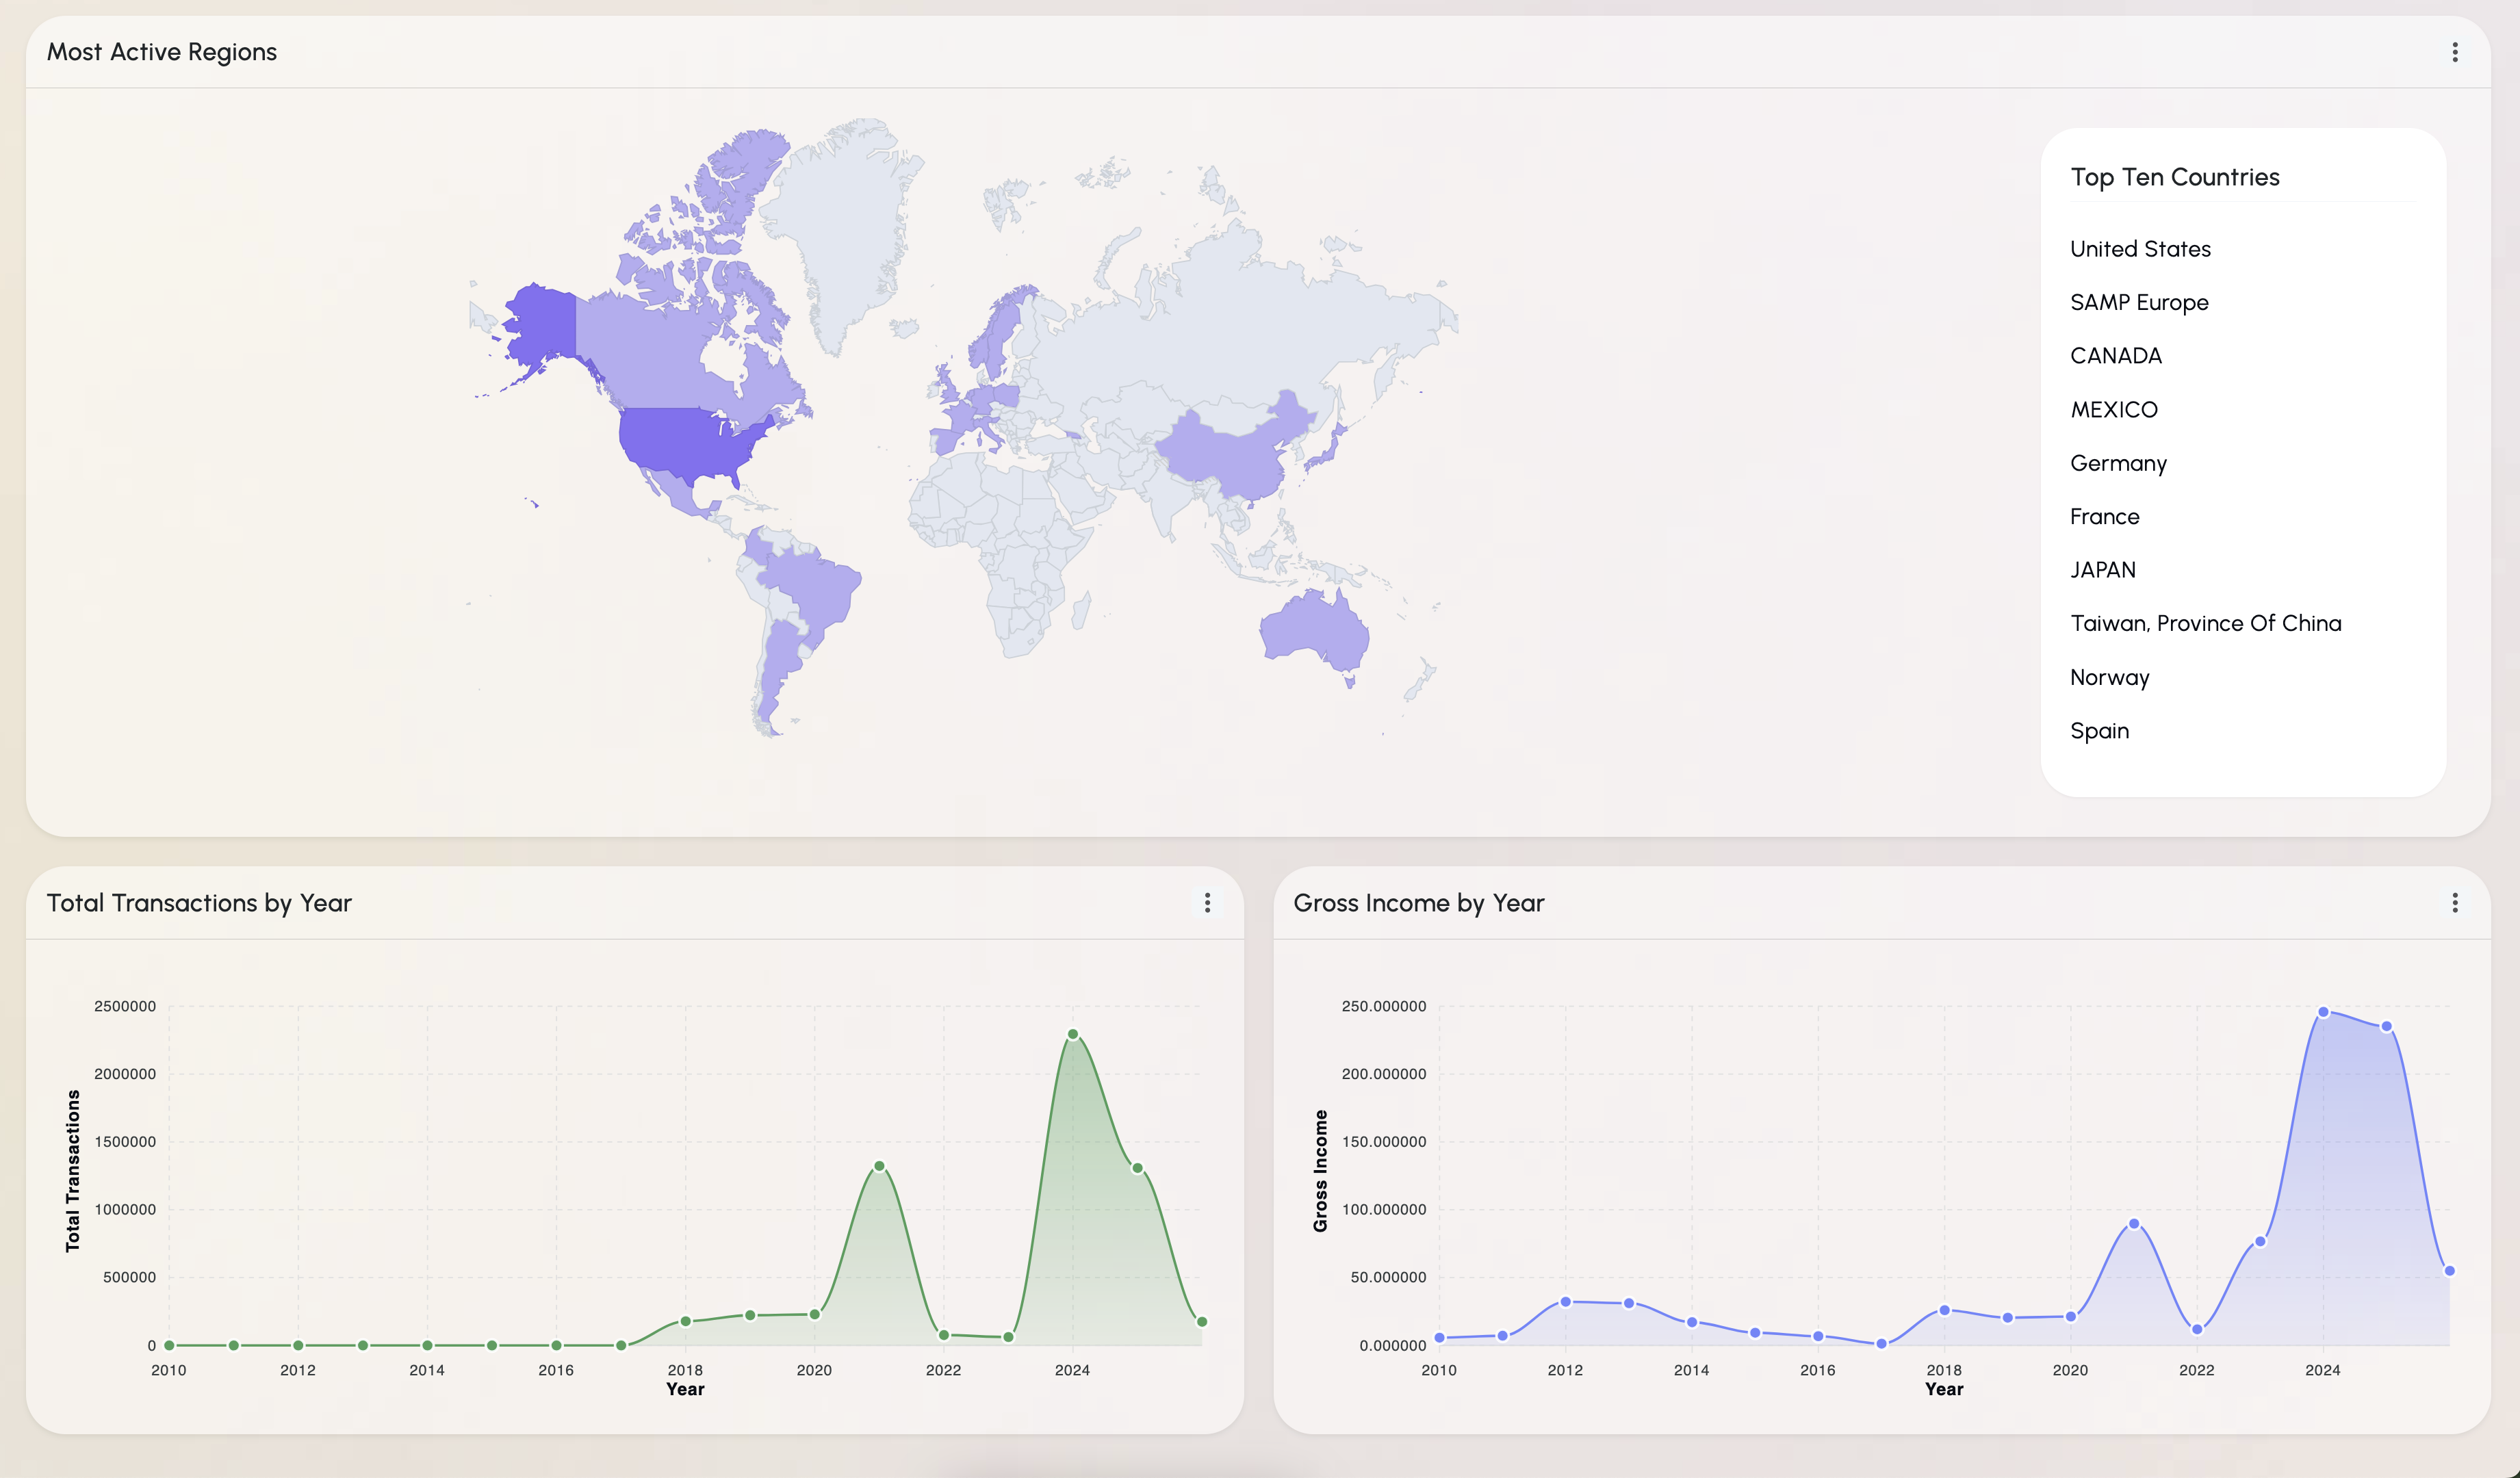Select Taiwan, Province Of China entry
2520x1478 pixels.
click(2206, 624)
